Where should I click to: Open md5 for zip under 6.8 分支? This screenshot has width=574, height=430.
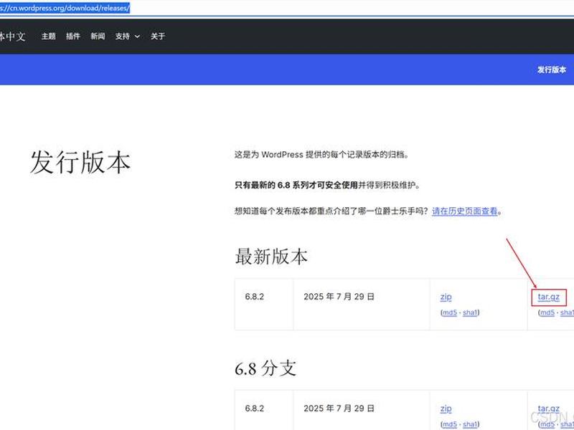(450, 424)
